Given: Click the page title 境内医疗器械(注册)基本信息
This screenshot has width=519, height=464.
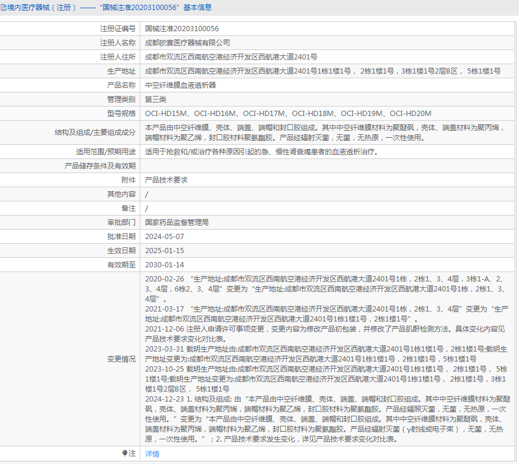Looking at the screenshot, I should [109, 8].
